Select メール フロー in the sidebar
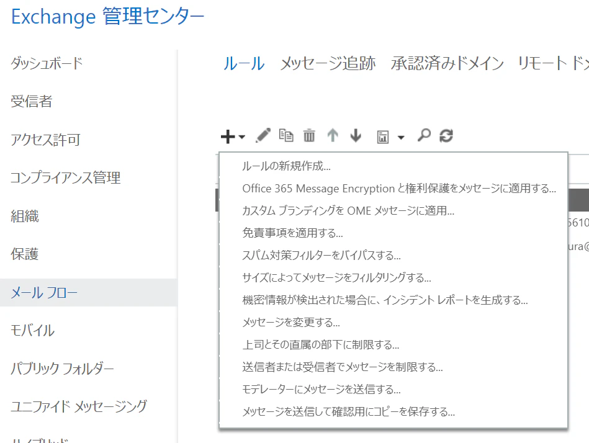 click(88, 292)
